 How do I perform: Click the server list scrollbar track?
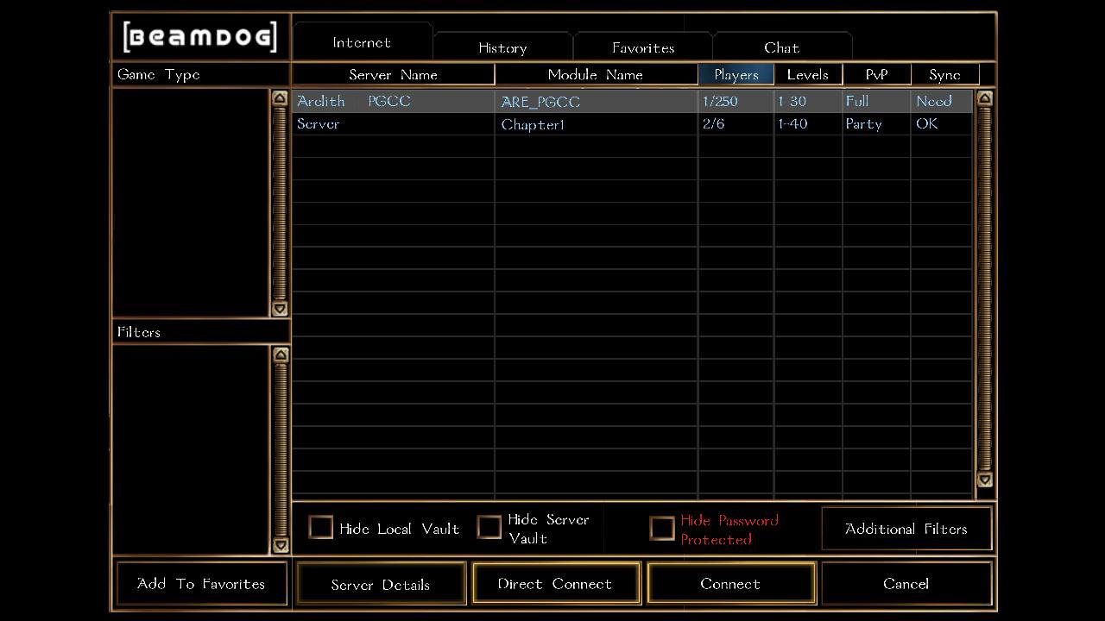(x=984, y=293)
